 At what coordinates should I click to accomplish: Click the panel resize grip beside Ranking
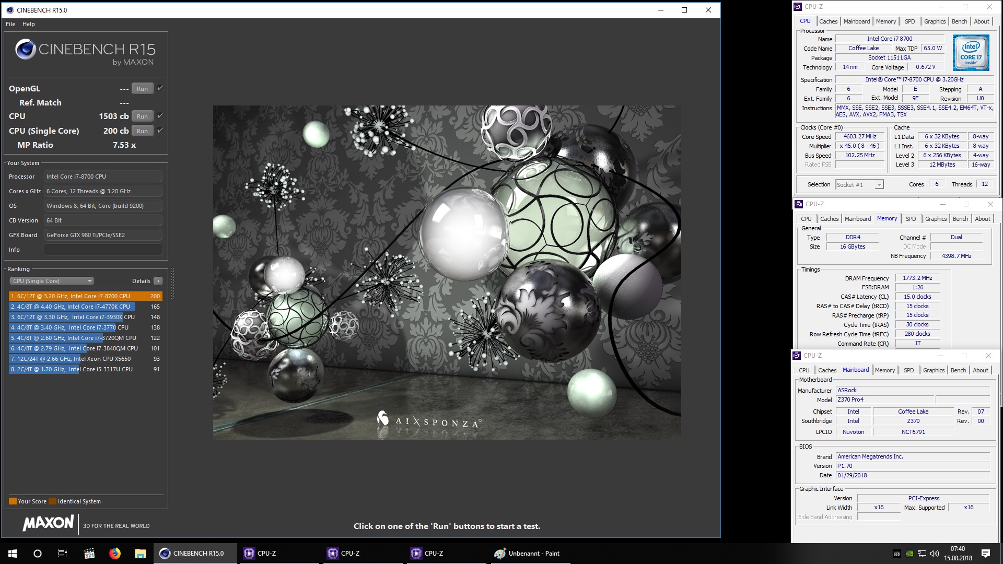172,285
